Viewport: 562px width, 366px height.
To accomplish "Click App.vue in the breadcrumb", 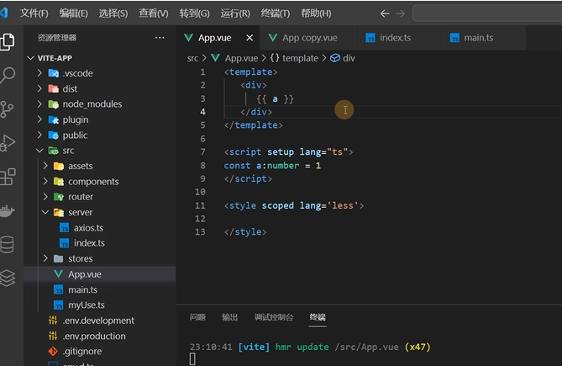I will (x=241, y=58).
